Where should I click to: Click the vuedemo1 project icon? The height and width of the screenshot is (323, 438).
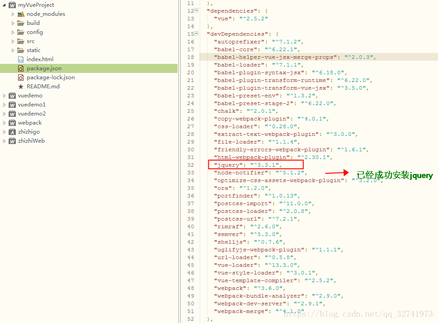point(12,105)
